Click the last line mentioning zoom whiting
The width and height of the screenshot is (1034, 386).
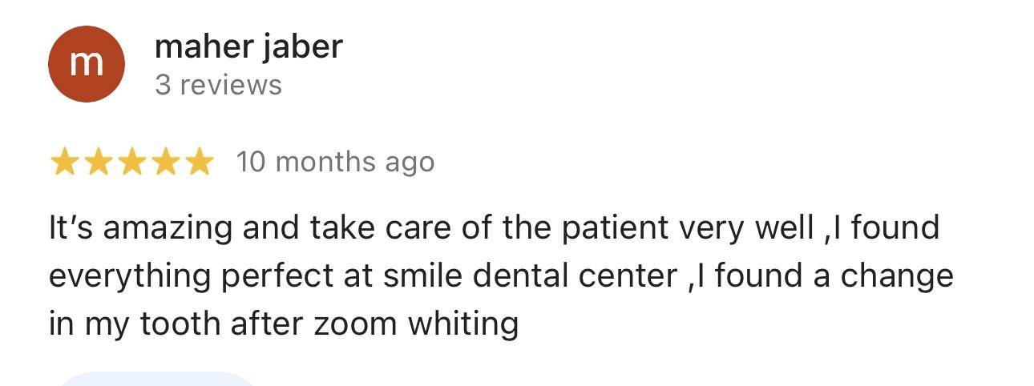tap(284, 324)
